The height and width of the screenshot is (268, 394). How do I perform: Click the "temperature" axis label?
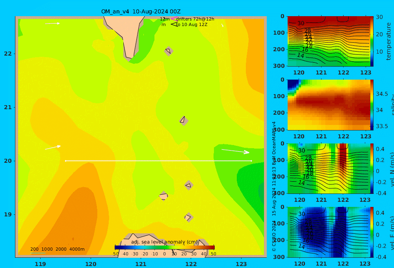(x=388, y=41)
